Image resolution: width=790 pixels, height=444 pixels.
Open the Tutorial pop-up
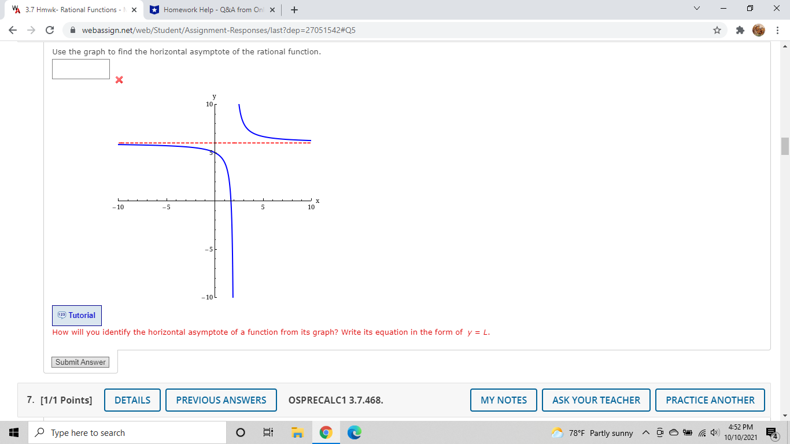(x=76, y=315)
